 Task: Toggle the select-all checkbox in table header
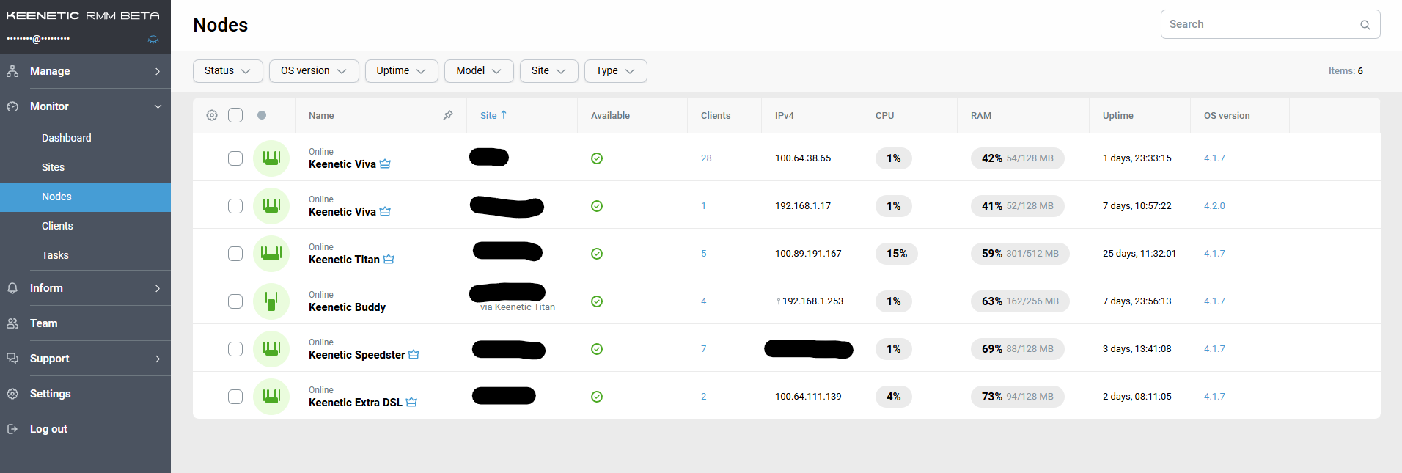(235, 115)
